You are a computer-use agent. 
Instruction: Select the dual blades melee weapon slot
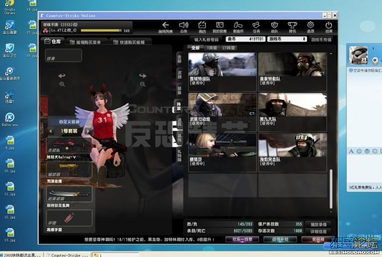(x=69, y=194)
